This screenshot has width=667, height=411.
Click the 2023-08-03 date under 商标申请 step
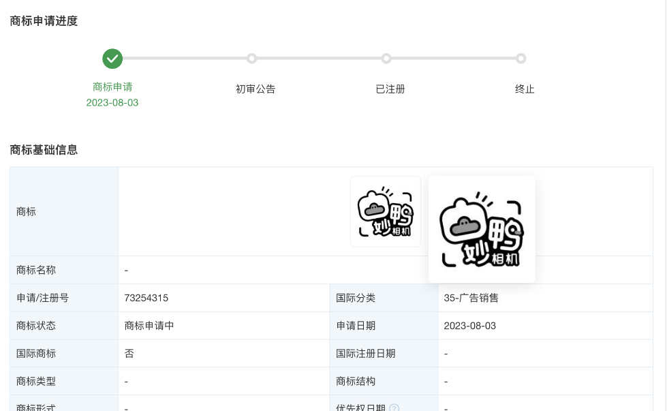[112, 102]
